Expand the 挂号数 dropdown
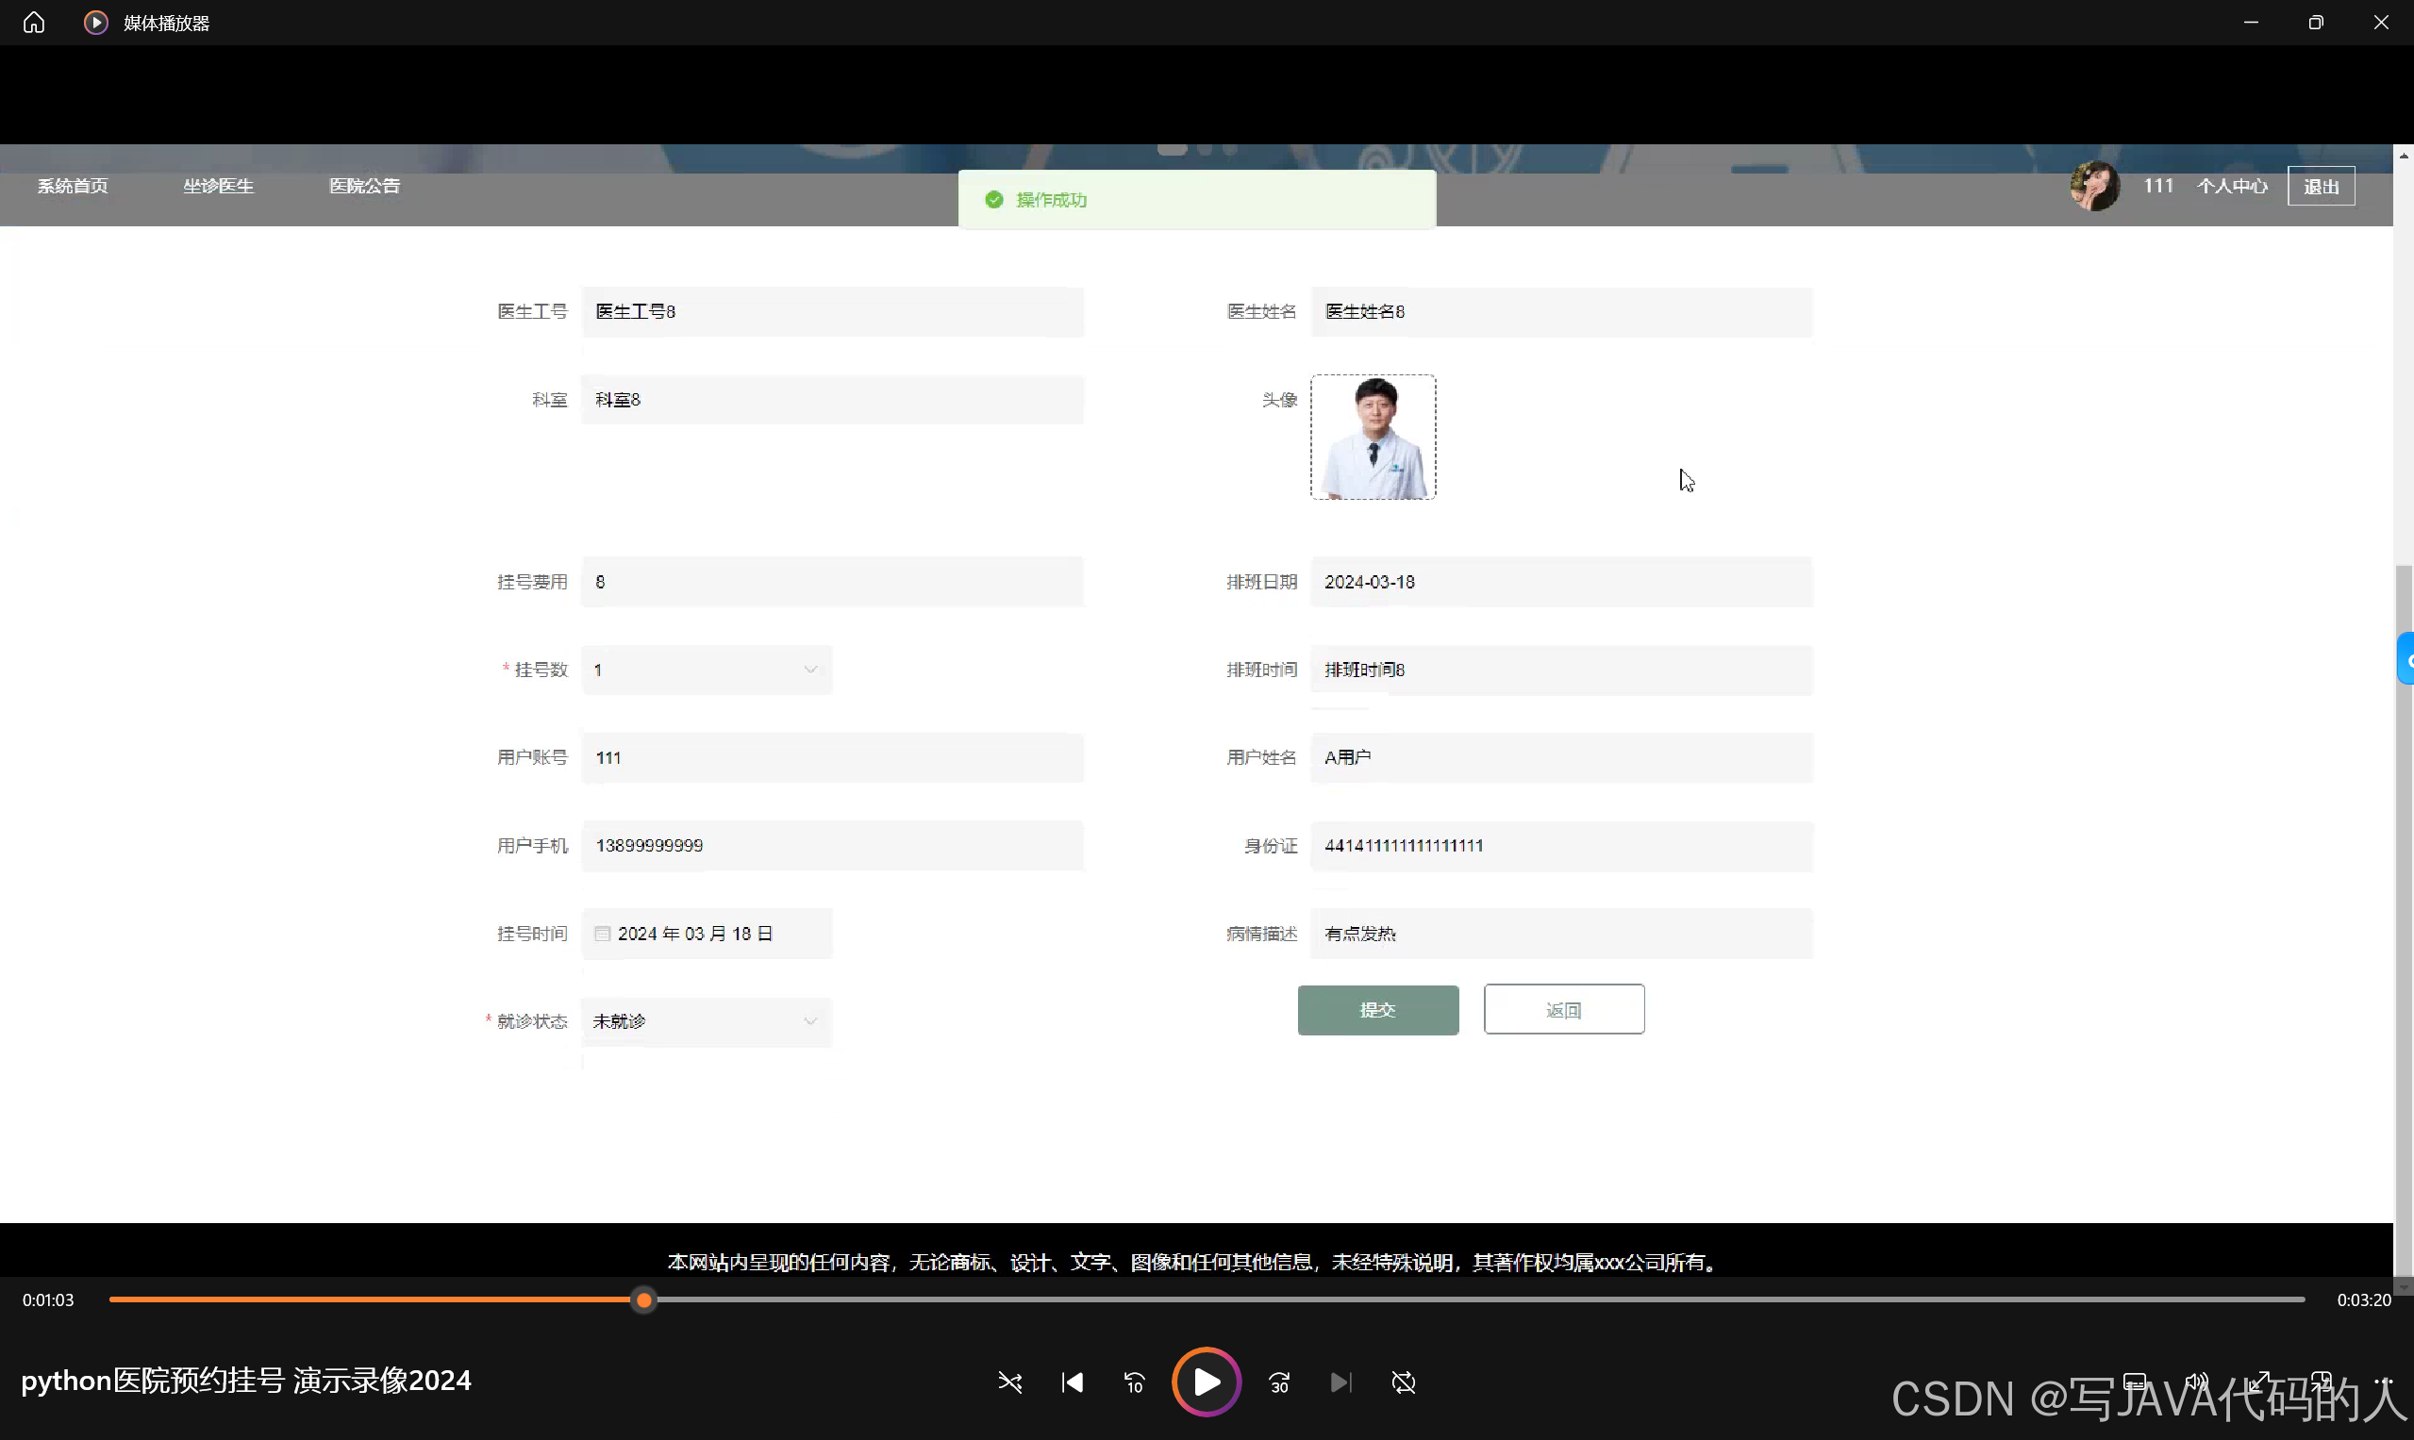This screenshot has width=2414, height=1440. (707, 670)
